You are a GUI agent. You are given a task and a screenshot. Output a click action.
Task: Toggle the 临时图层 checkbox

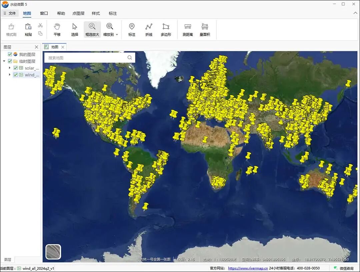click(10, 61)
